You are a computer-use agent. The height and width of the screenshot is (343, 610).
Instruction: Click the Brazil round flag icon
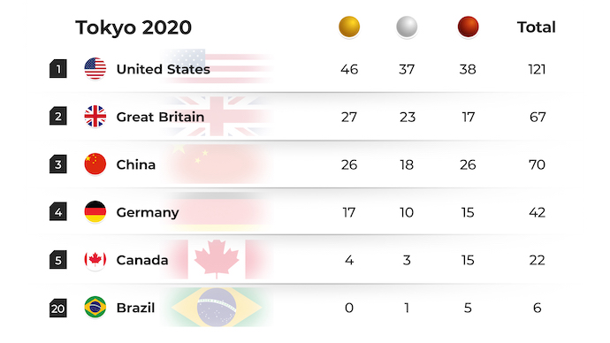pyautogui.click(x=95, y=308)
